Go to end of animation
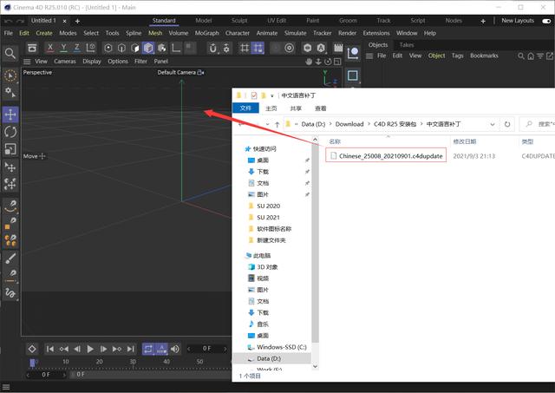 (131, 349)
